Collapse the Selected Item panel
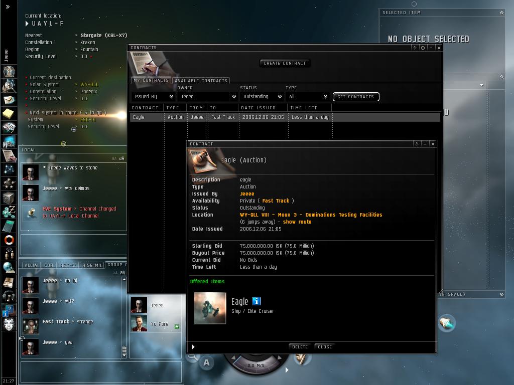This screenshot has height=385, width=514. (501, 13)
